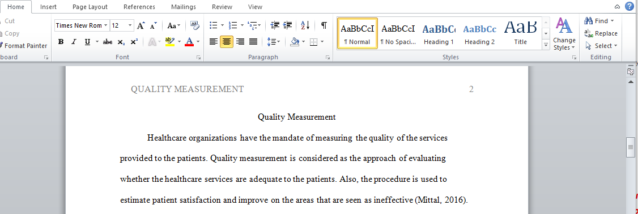Expand font color dropdown arrow
This screenshot has width=638, height=214.
tap(198, 42)
